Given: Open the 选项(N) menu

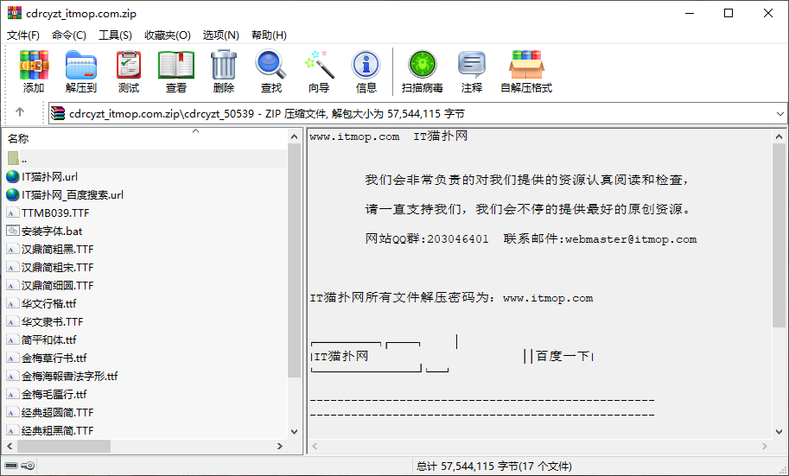Looking at the screenshot, I should pyautogui.click(x=220, y=35).
